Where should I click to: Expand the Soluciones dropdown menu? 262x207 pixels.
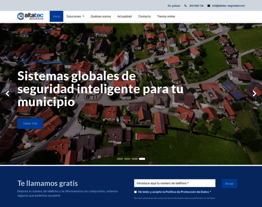pyautogui.click(x=75, y=16)
